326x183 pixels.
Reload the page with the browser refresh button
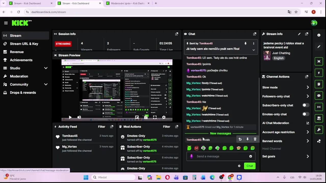click(19, 12)
